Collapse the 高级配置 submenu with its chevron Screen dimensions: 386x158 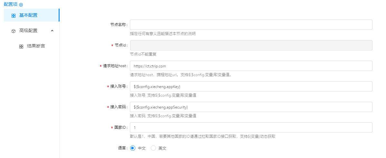(x=52, y=31)
